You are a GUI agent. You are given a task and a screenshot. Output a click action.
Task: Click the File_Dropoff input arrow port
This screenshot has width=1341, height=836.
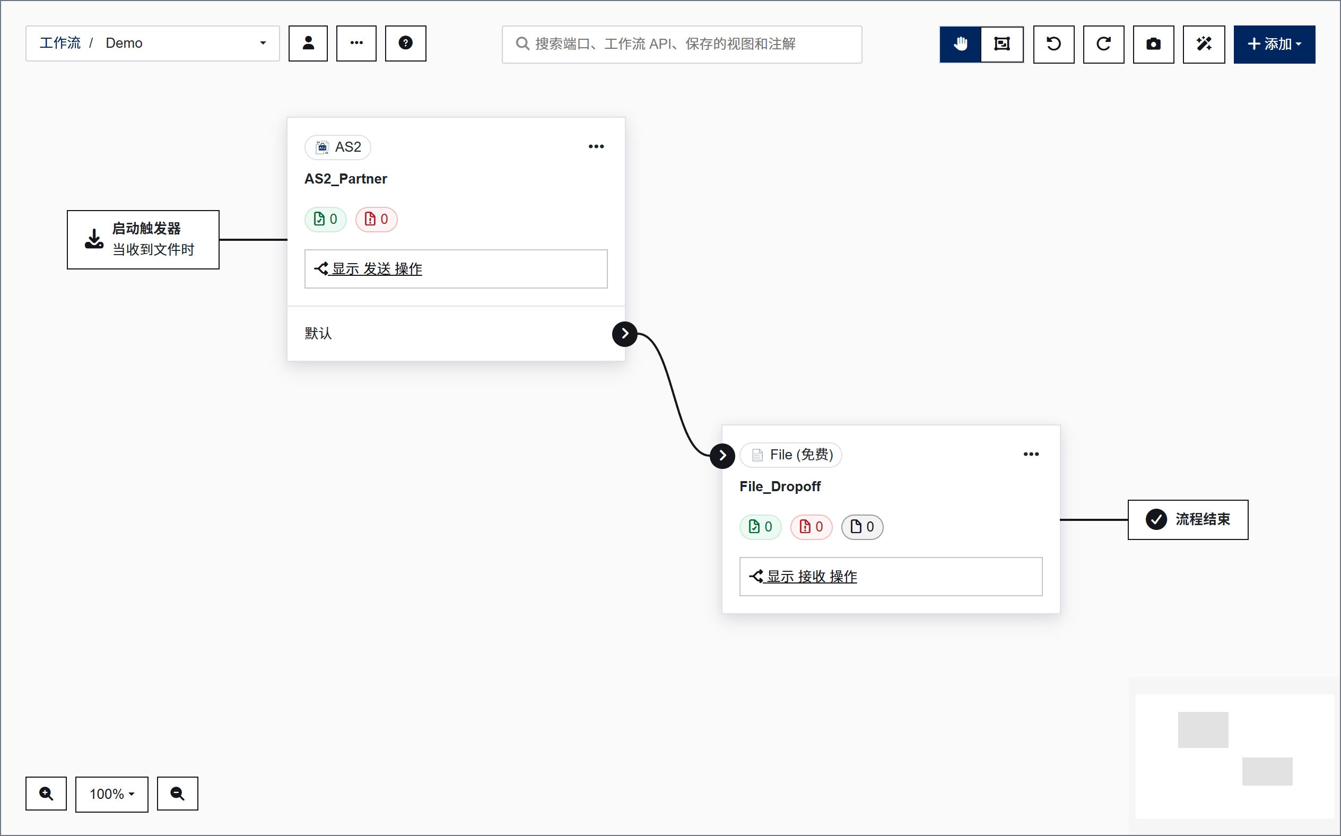tap(722, 456)
